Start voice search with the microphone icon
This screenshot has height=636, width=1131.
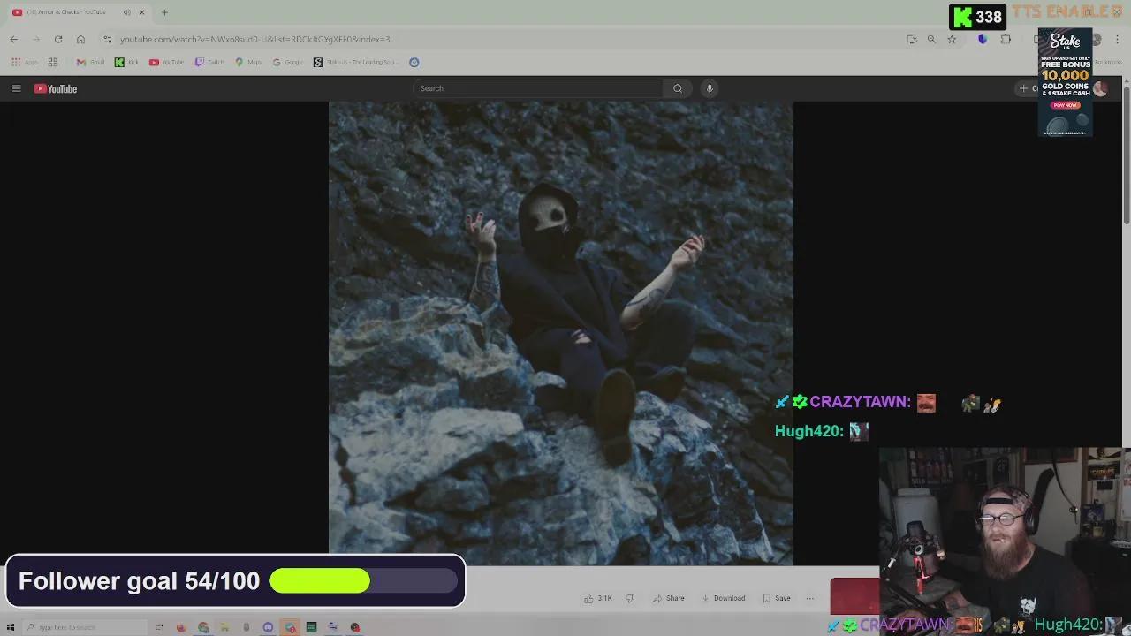coord(709,88)
